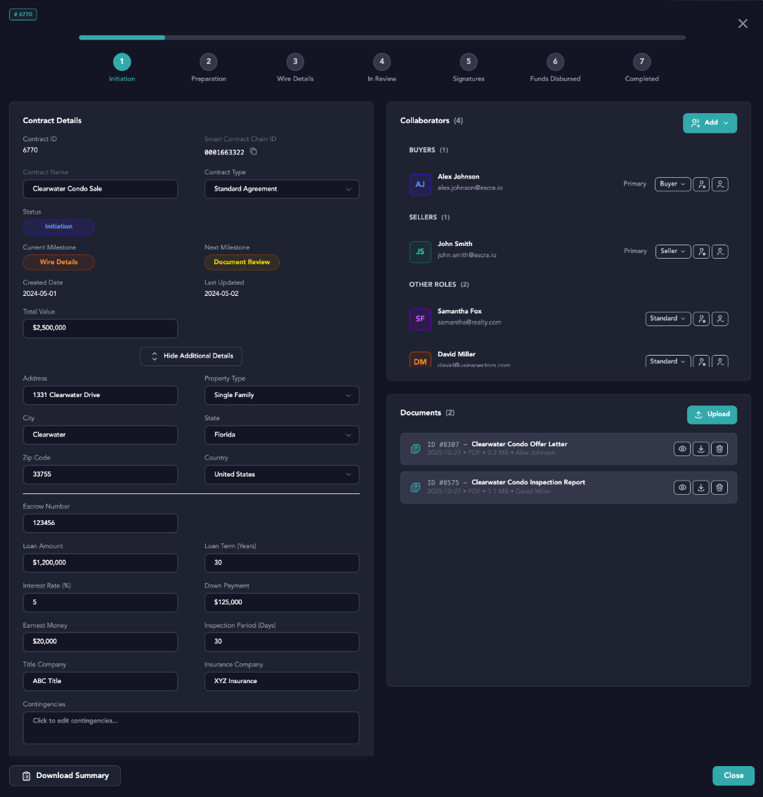Click the Initiation status badge

(x=58, y=227)
